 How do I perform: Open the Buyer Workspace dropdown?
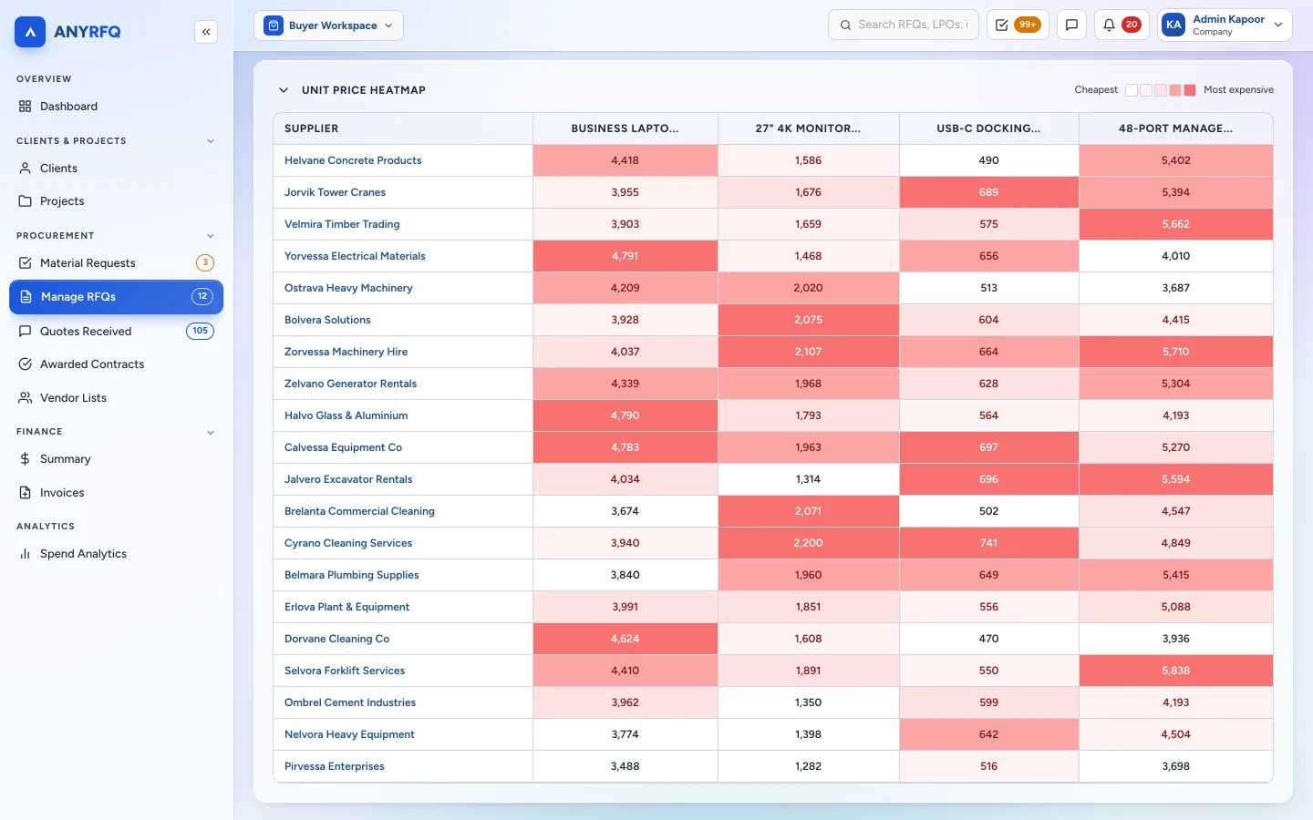328,26
